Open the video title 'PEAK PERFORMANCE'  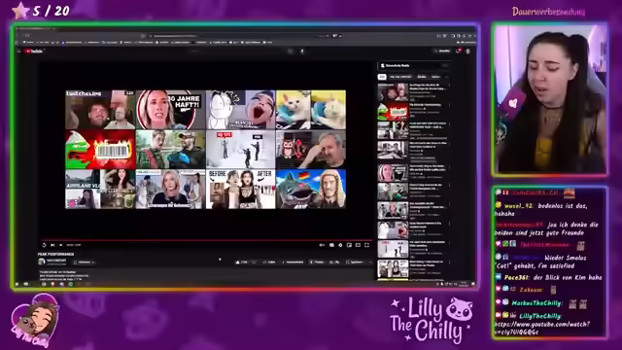55,254
